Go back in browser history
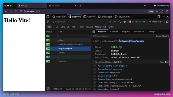This screenshot has width=173, height=97. 6,11
